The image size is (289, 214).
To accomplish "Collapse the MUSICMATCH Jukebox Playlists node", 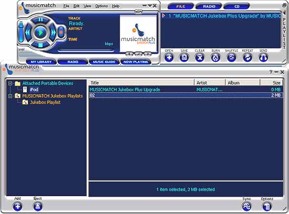I will click(x=11, y=96).
